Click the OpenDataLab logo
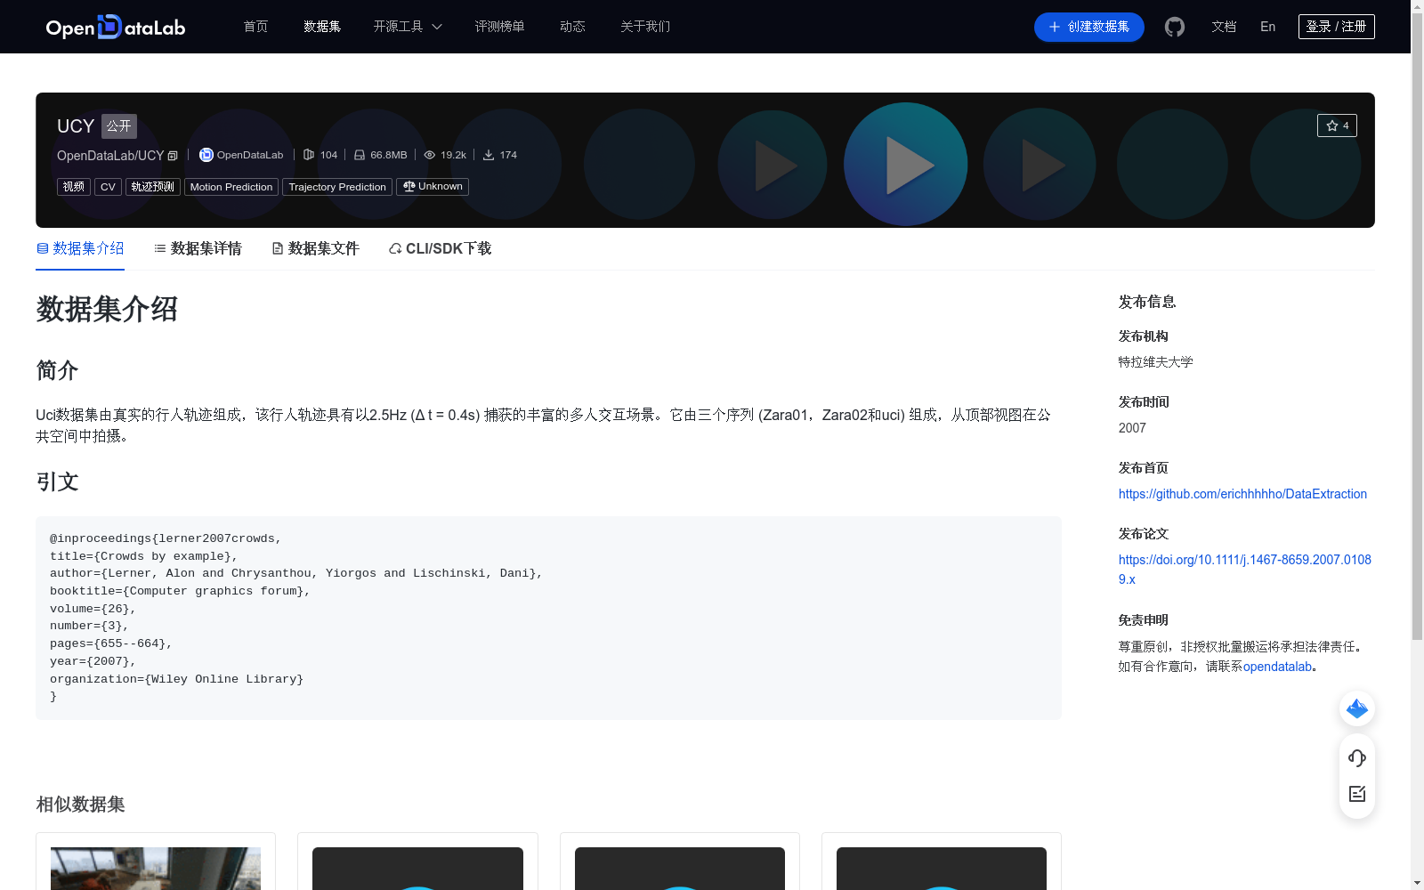1424x890 pixels. pos(116,27)
